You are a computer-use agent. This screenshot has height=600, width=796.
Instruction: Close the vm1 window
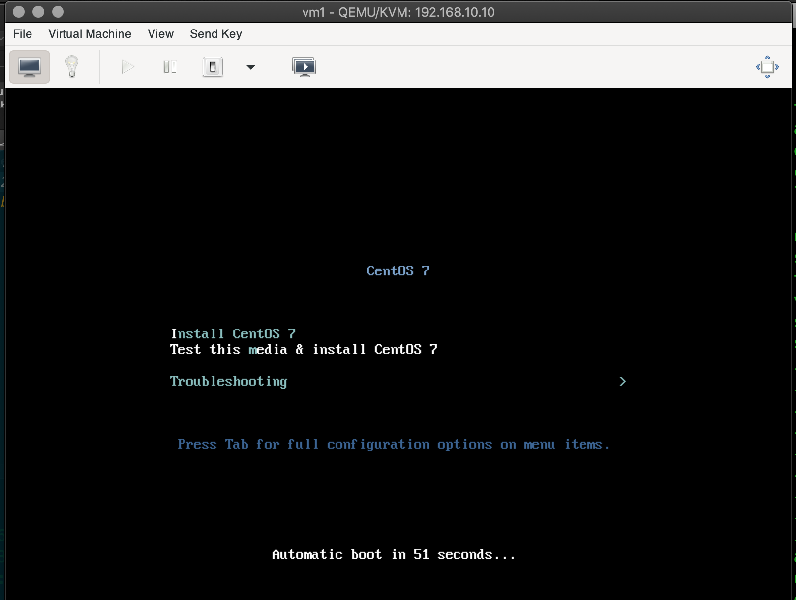19,12
